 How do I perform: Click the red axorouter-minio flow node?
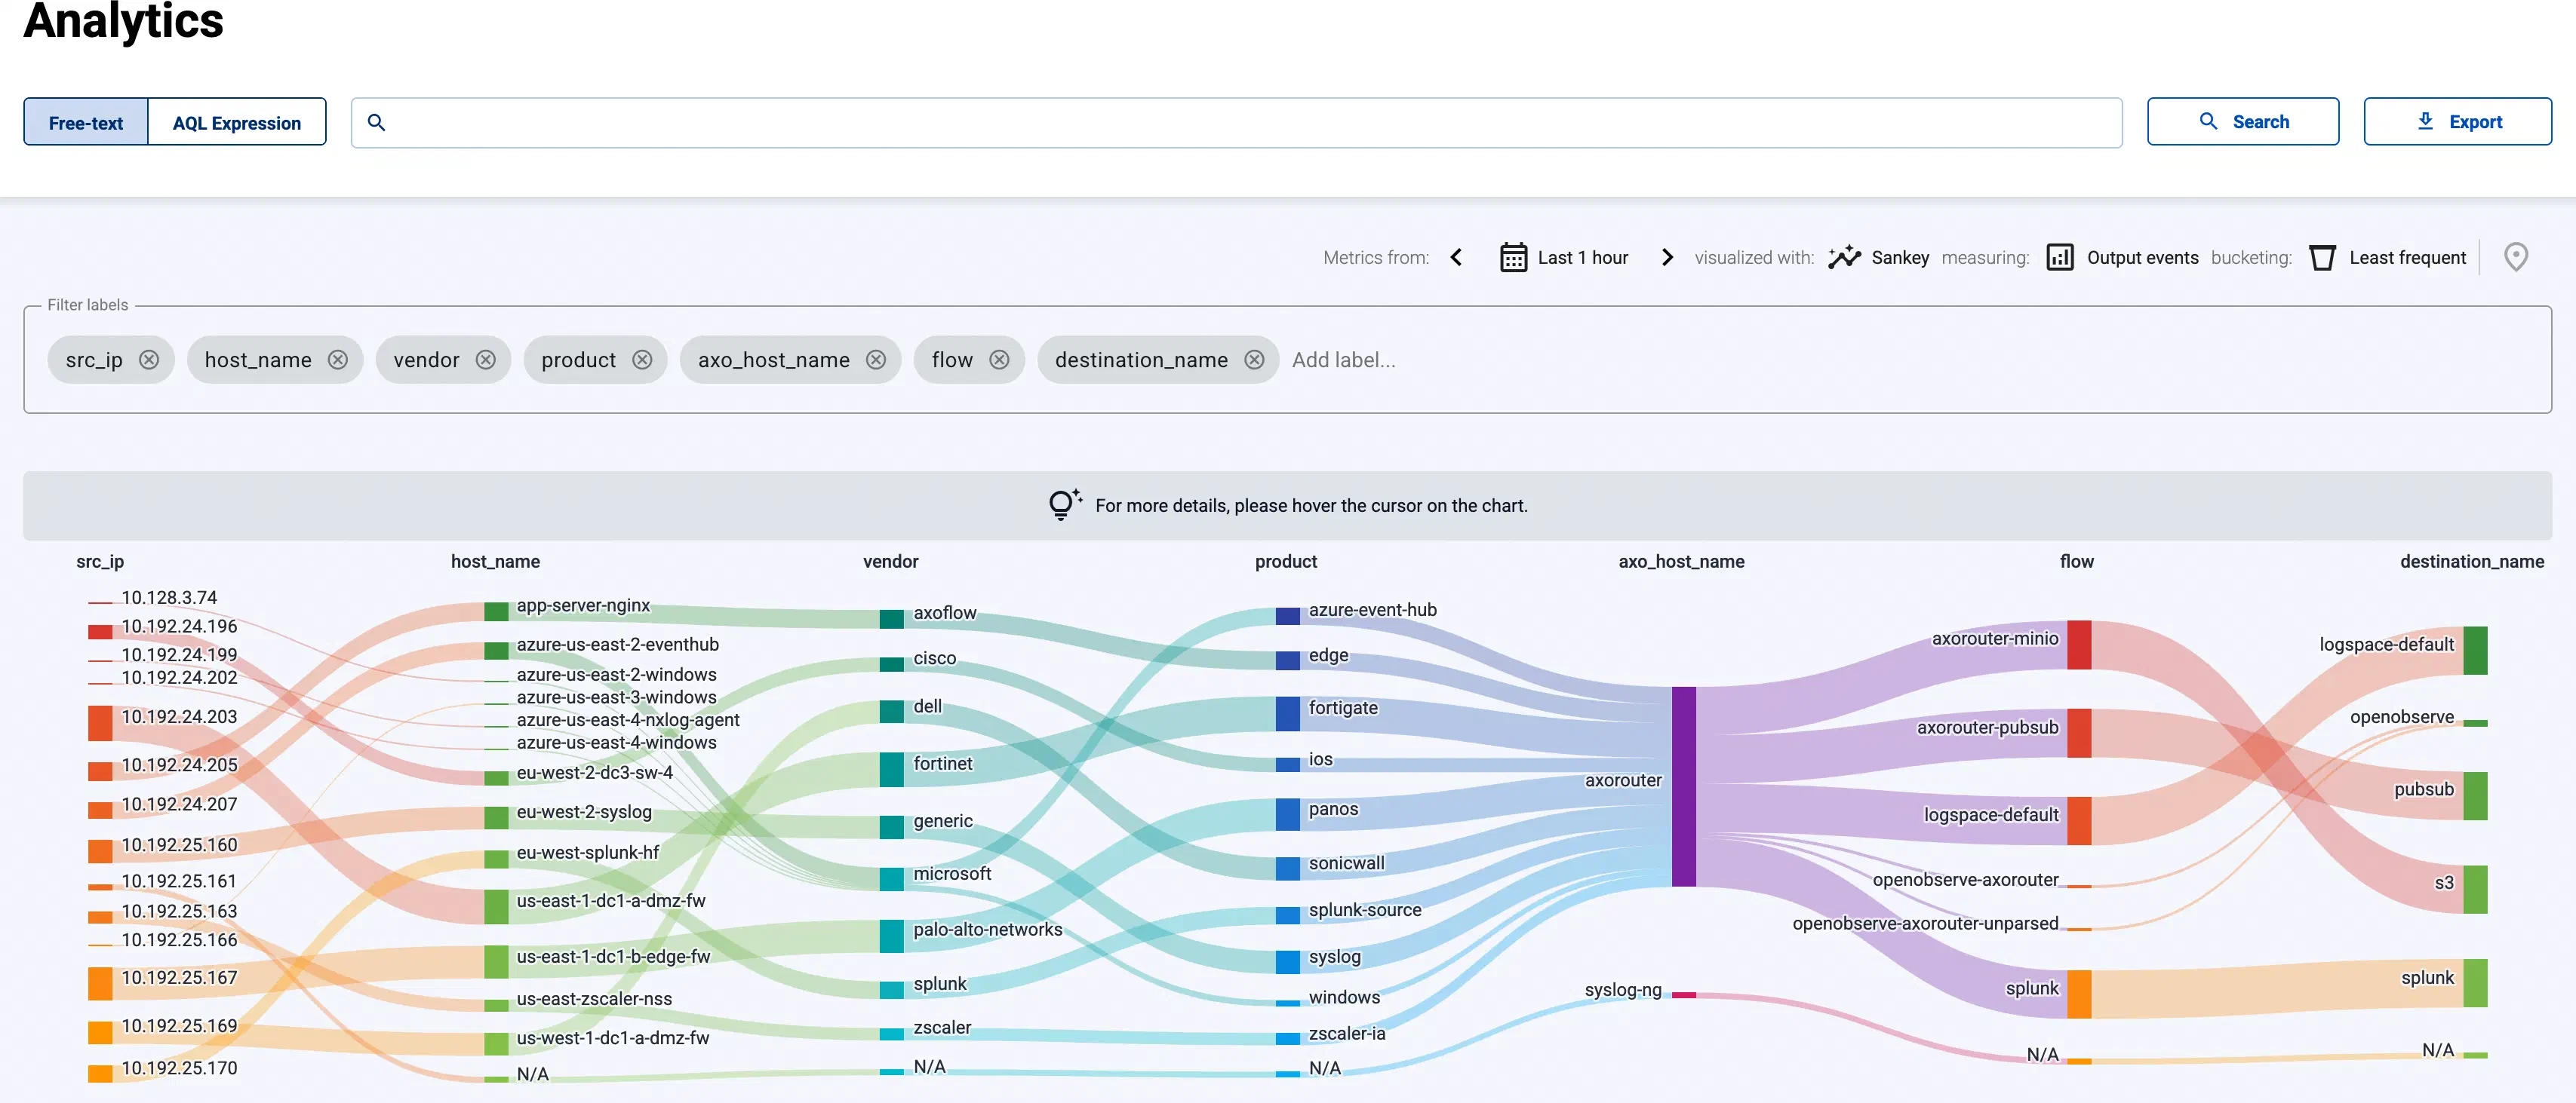pyautogui.click(x=2079, y=645)
